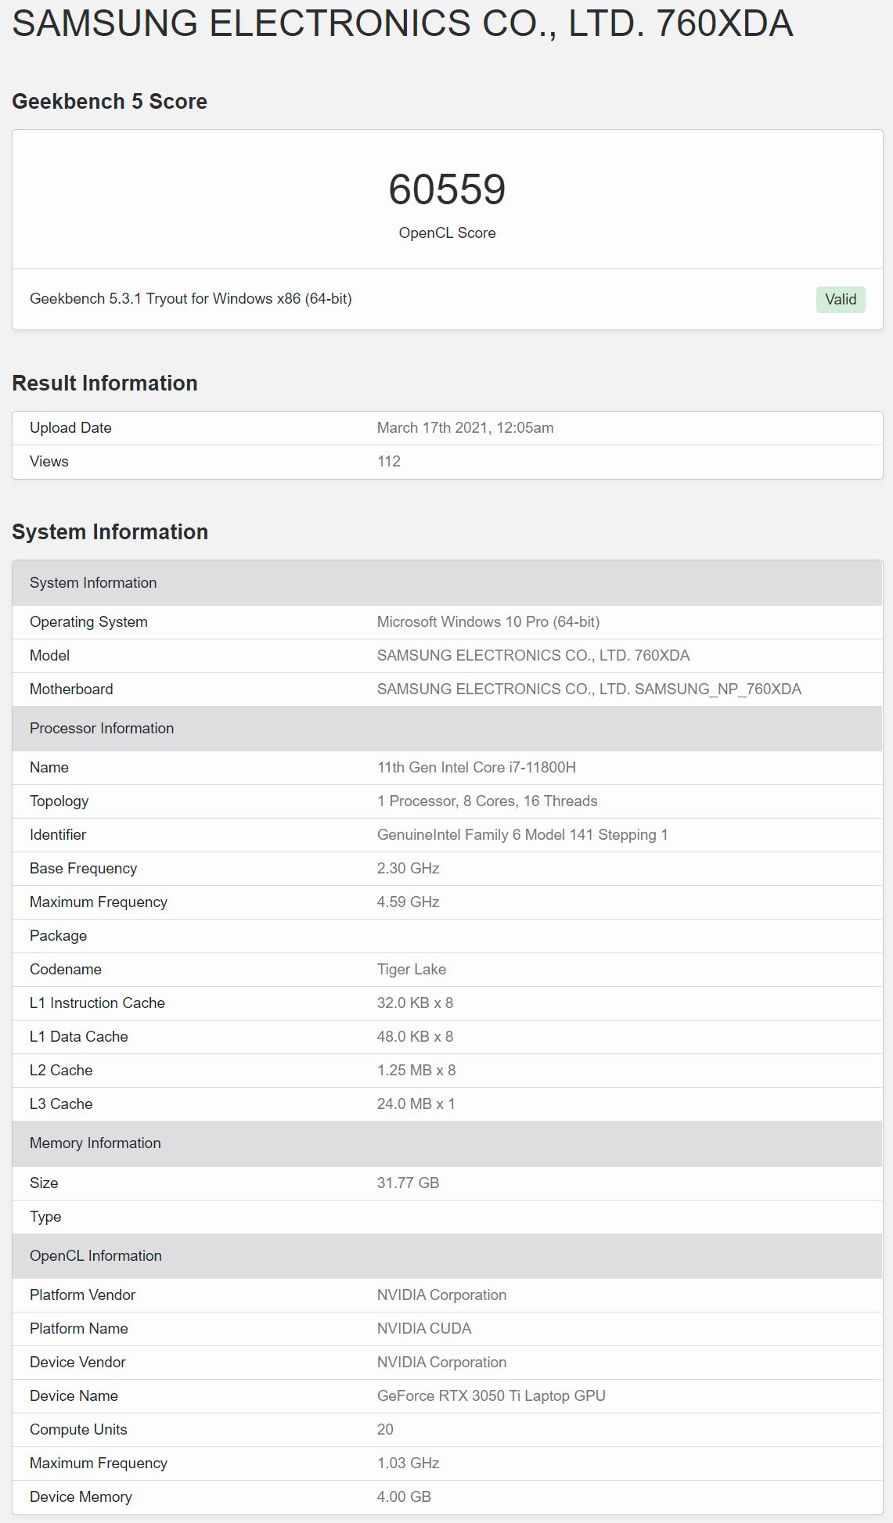Viewport: 893px width, 1523px height.
Task: Click the page title SAMSUNG ELECTRONICS CO., LTD. 760XDA
Action: click(402, 23)
